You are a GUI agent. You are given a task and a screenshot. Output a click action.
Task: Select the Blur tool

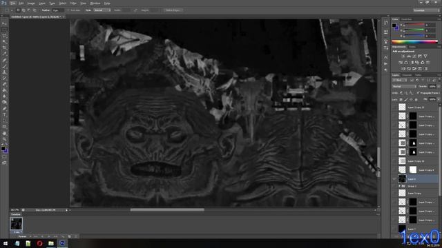4,96
